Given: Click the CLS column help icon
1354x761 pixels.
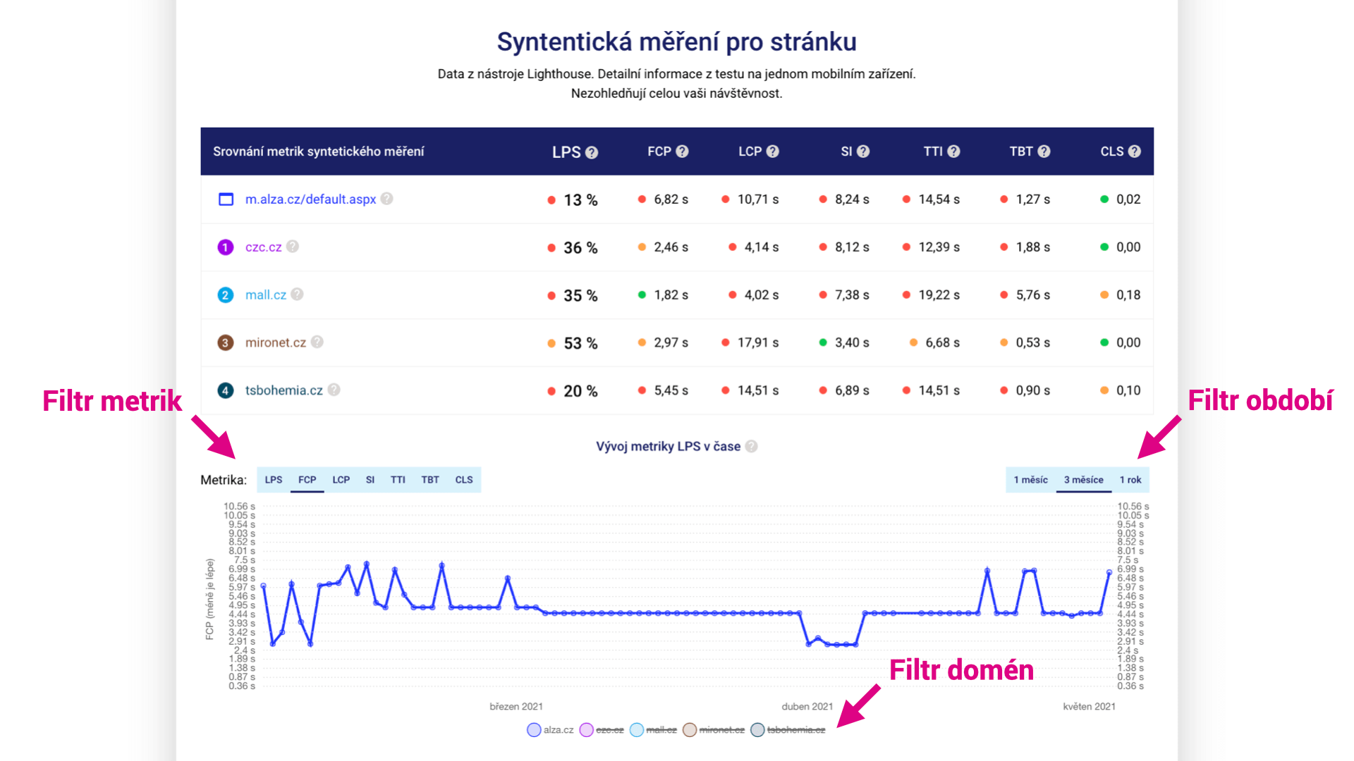Looking at the screenshot, I should coord(1134,151).
